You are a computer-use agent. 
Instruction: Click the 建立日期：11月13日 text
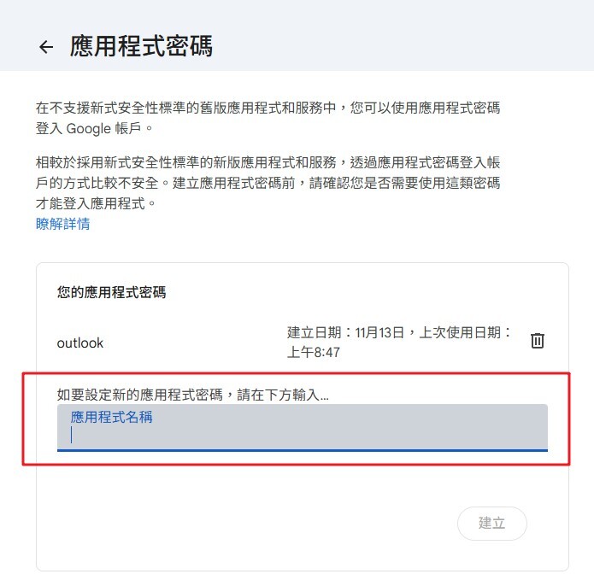tap(345, 333)
